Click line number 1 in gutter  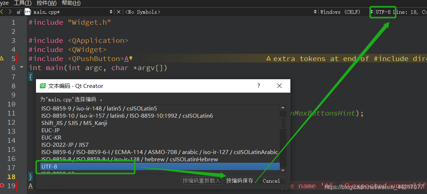click(13, 22)
